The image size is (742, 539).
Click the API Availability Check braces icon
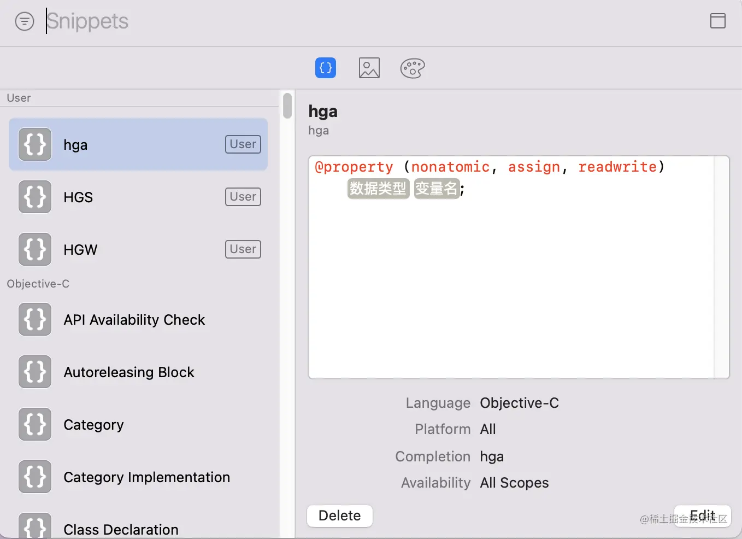point(35,319)
